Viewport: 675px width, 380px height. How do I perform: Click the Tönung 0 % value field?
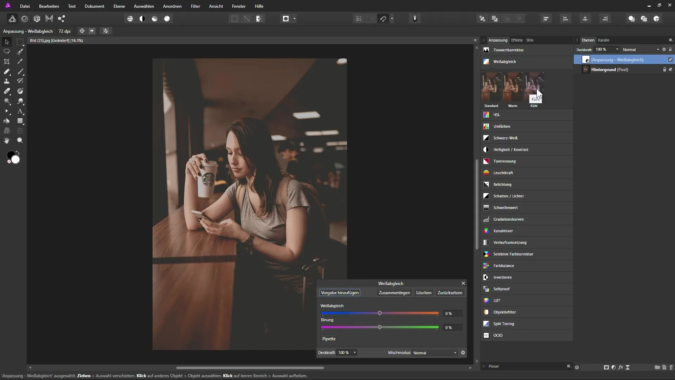453,328
